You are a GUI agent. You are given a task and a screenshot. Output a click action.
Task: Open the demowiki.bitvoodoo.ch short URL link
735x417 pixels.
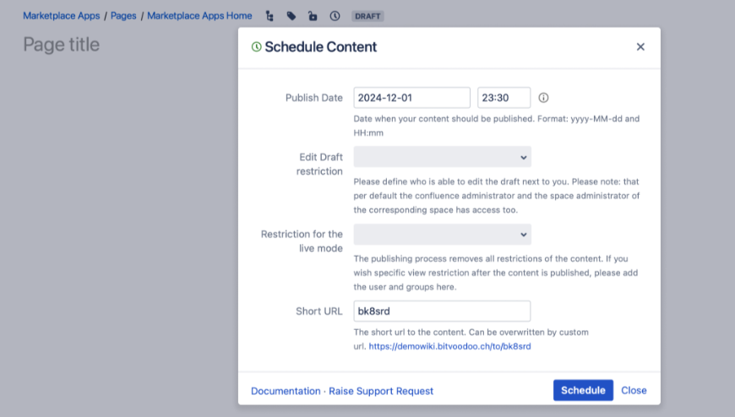(x=449, y=346)
